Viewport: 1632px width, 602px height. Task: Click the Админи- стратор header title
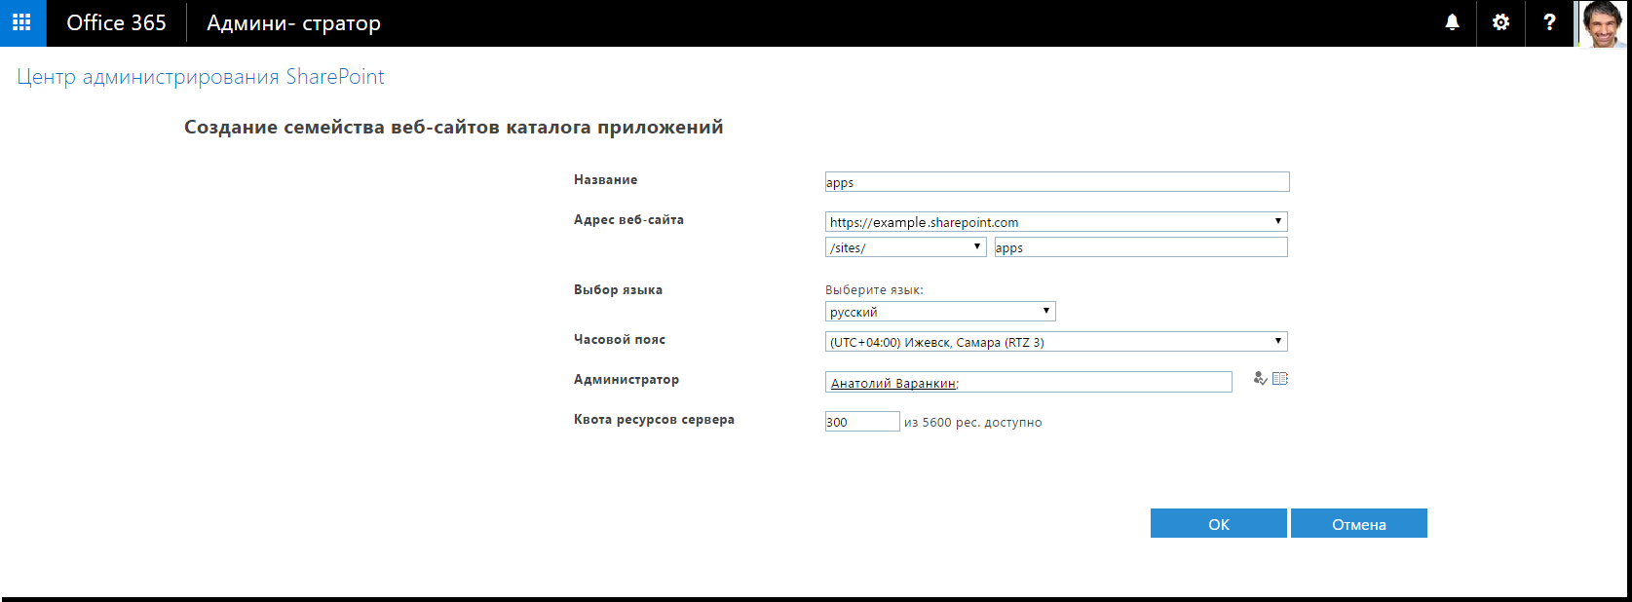point(293,23)
